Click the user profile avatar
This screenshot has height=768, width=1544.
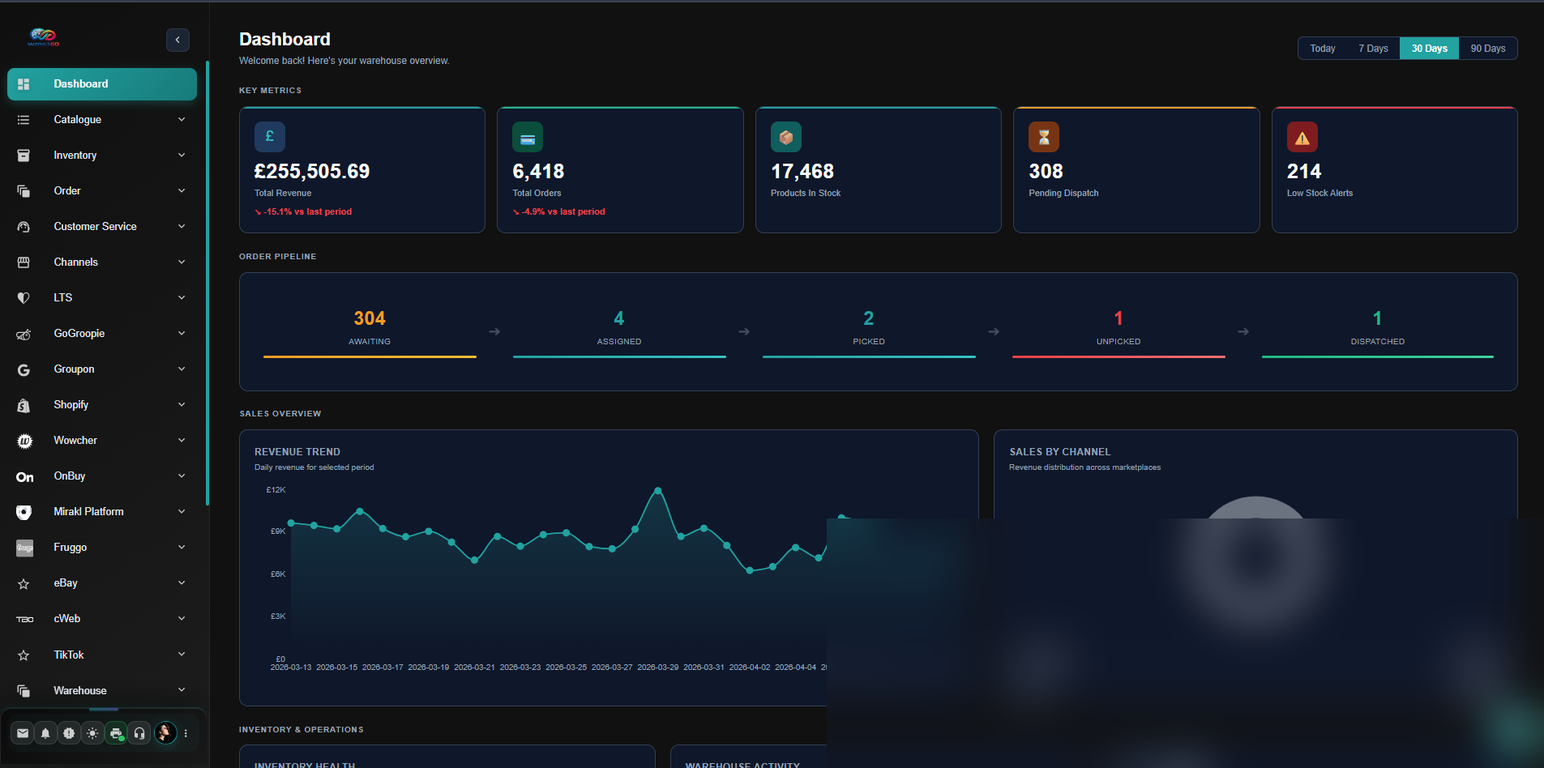[165, 733]
